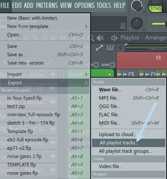Viewport: 167px width, 179px height.
Task: Expand the Export submenu arrow
Action: click(86, 83)
